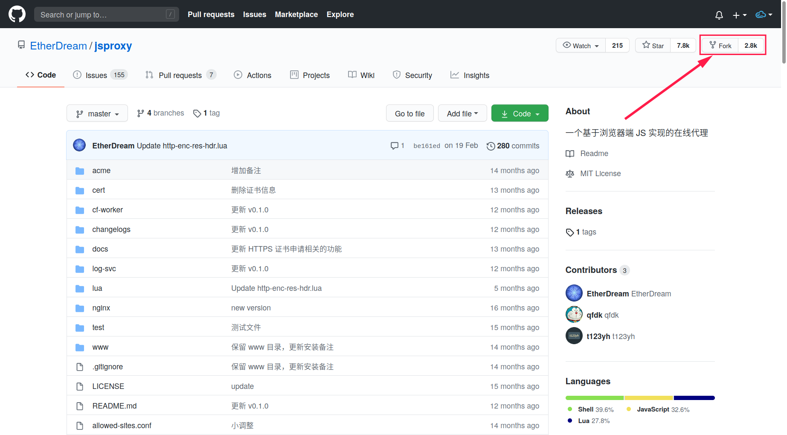The width and height of the screenshot is (787, 435).
Task: Go to Issues in top navigation
Action: 255,14
